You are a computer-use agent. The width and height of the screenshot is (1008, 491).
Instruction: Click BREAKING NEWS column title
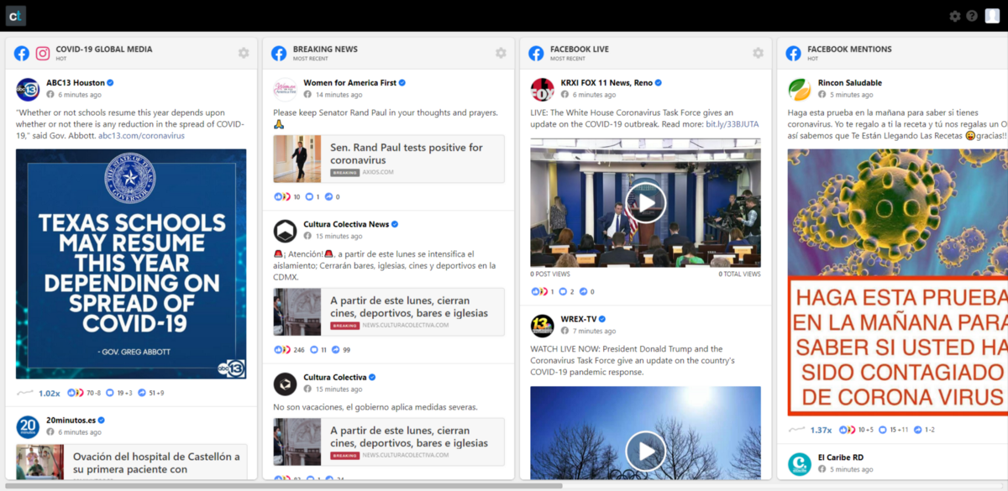(x=325, y=50)
